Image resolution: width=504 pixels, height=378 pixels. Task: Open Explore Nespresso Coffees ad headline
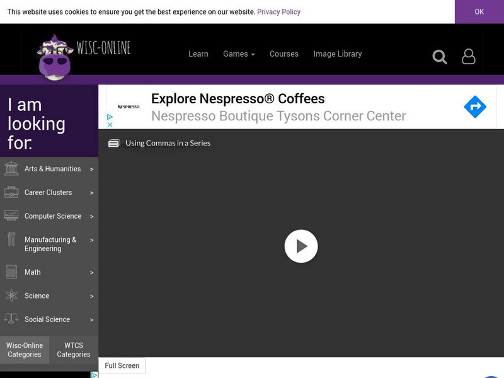coord(238,99)
